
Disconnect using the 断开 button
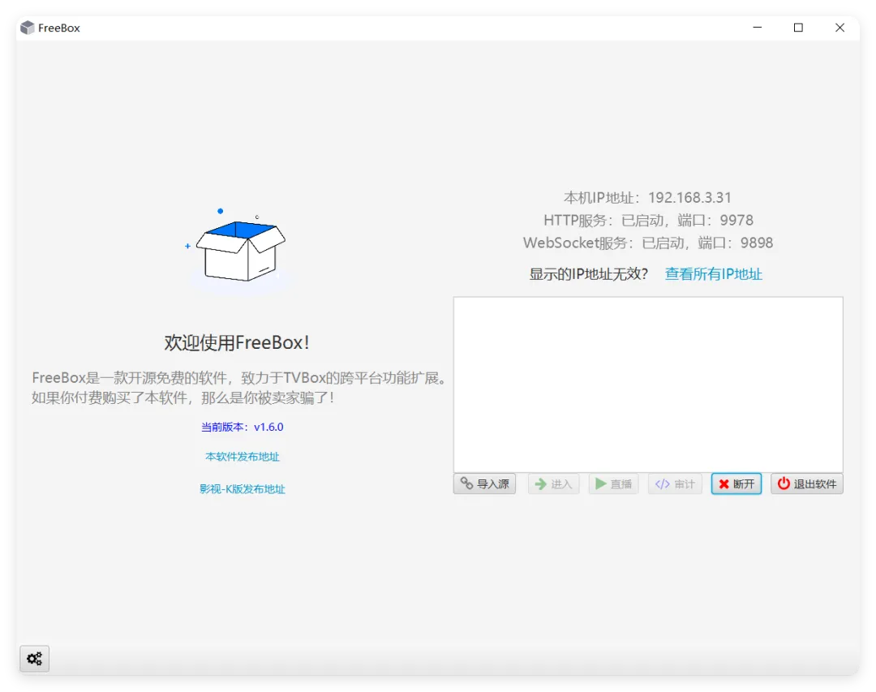pos(736,484)
